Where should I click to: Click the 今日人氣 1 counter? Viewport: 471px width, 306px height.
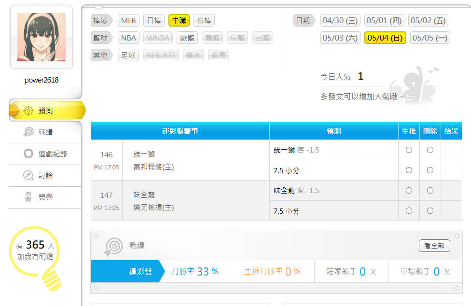tap(342, 77)
